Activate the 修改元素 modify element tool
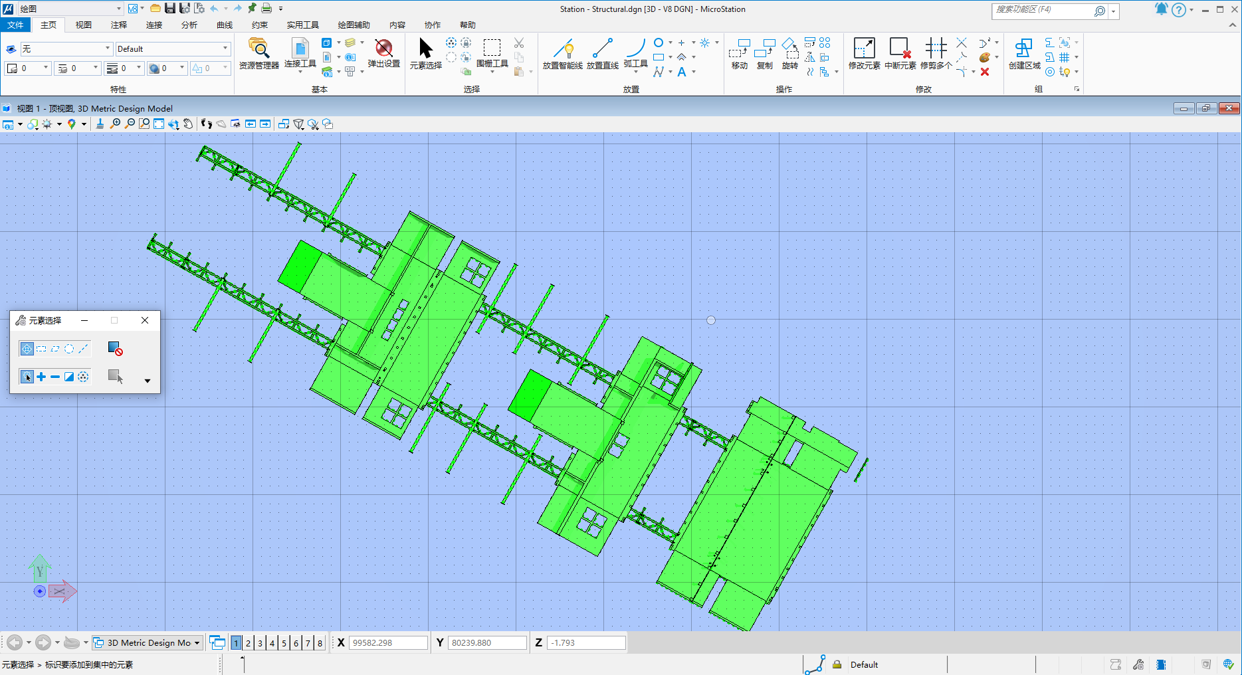This screenshot has height=675, width=1242. tap(864, 53)
